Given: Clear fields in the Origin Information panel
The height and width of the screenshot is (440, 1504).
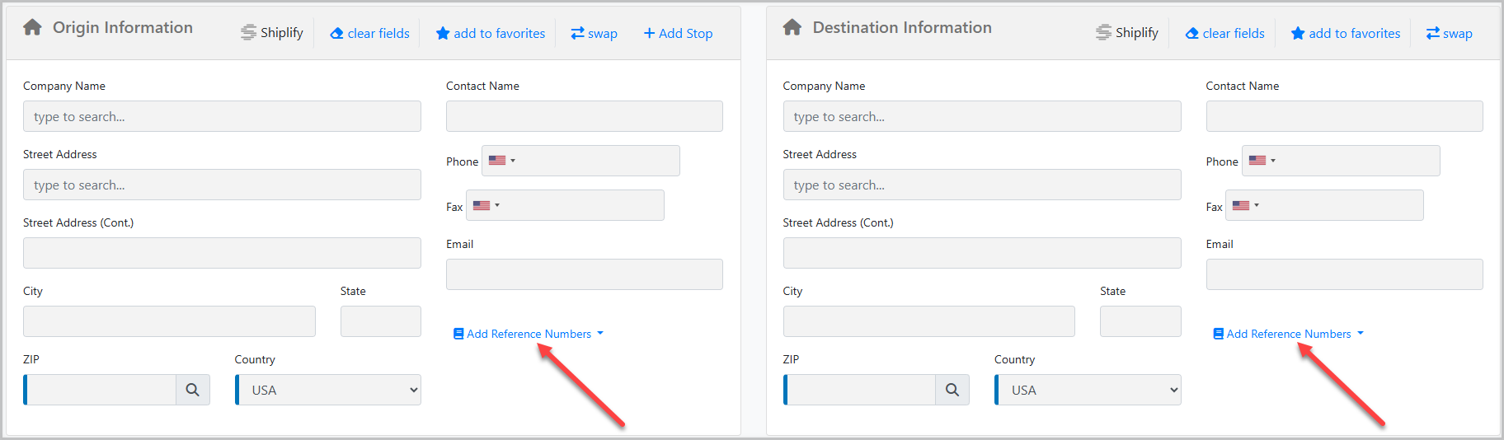Looking at the screenshot, I should (x=369, y=33).
